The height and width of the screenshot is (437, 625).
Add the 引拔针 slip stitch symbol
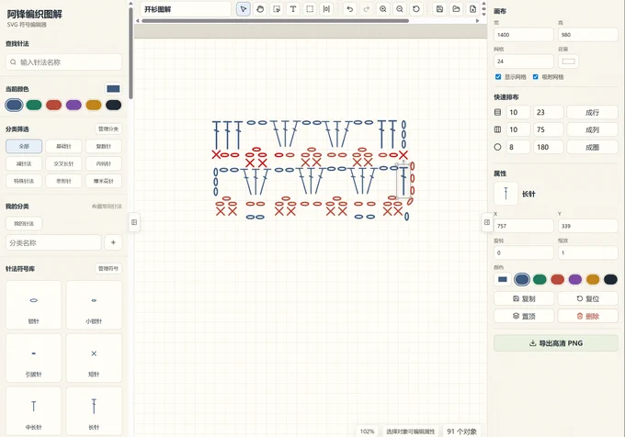click(33, 358)
